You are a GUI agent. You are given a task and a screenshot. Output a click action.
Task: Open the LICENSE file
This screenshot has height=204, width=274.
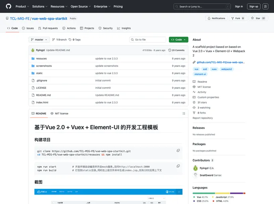41,88
